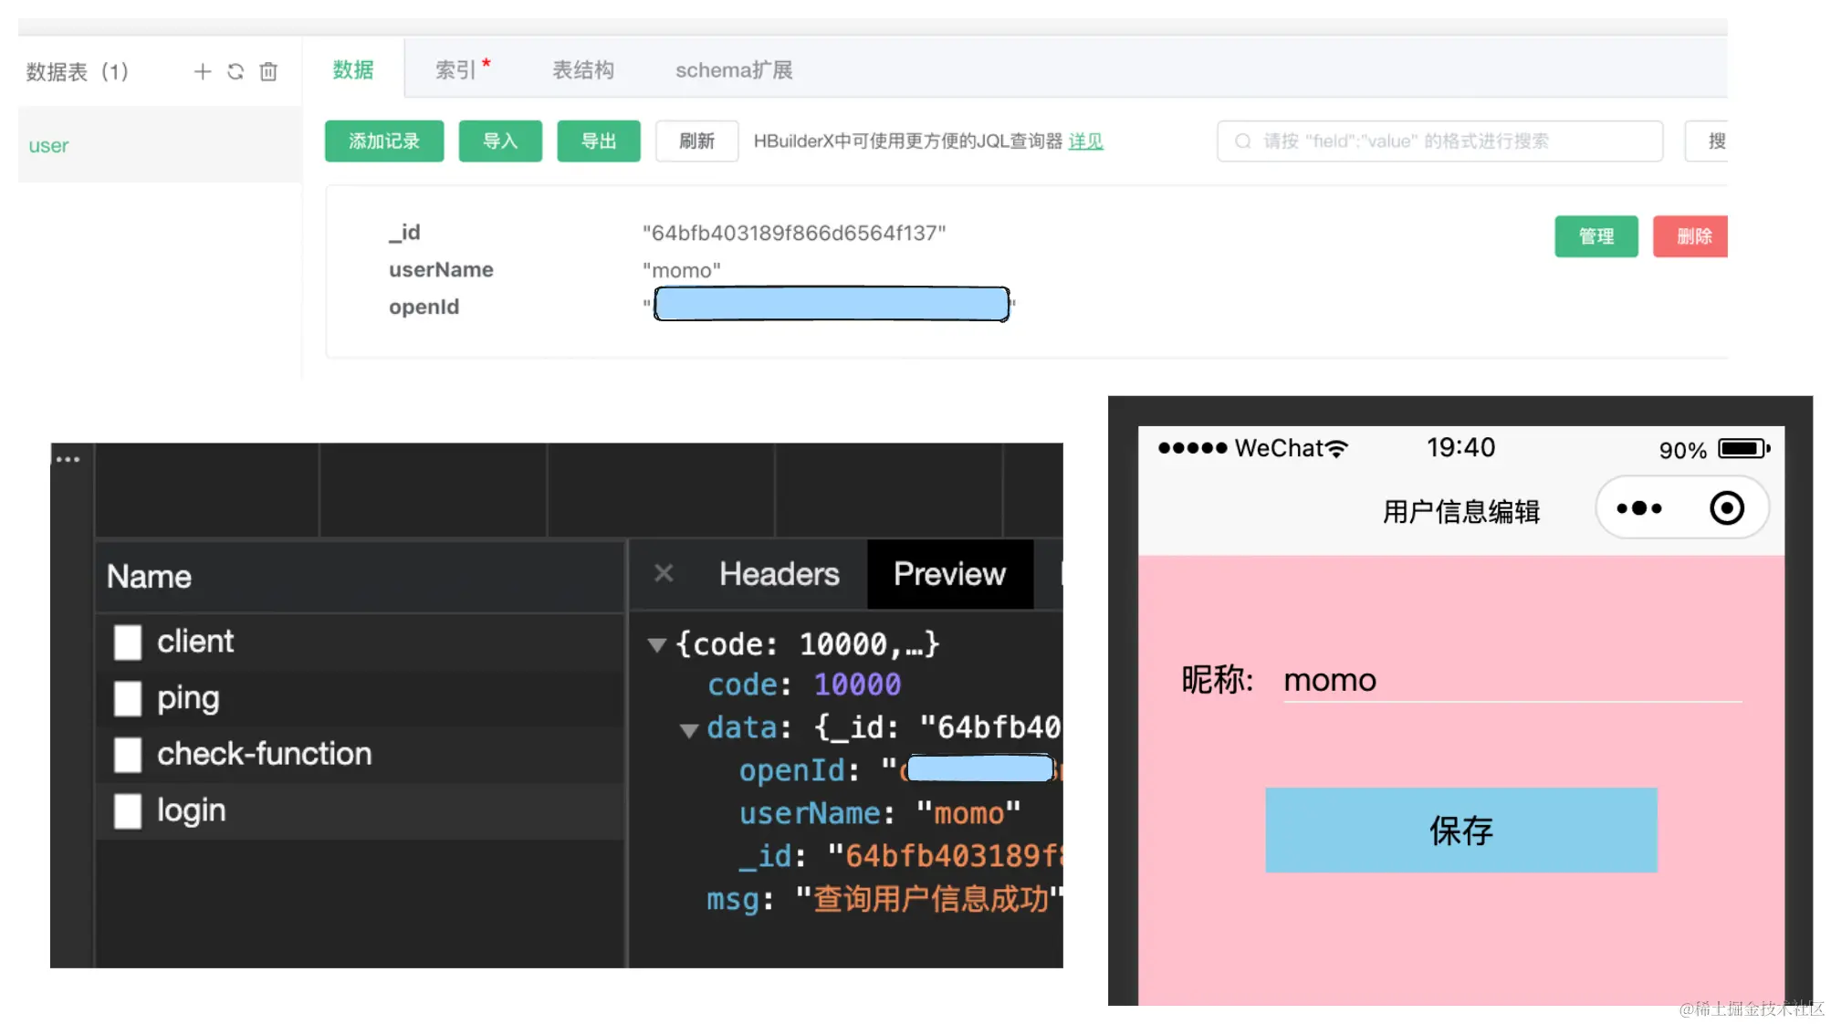
Task: Close the request preview pane with X
Action: click(664, 573)
